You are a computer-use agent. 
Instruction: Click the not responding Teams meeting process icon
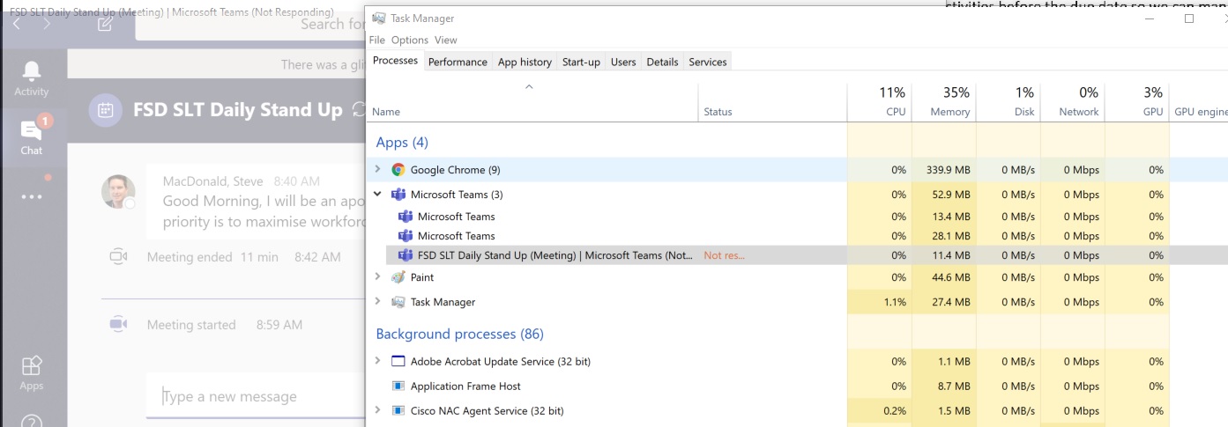(406, 255)
